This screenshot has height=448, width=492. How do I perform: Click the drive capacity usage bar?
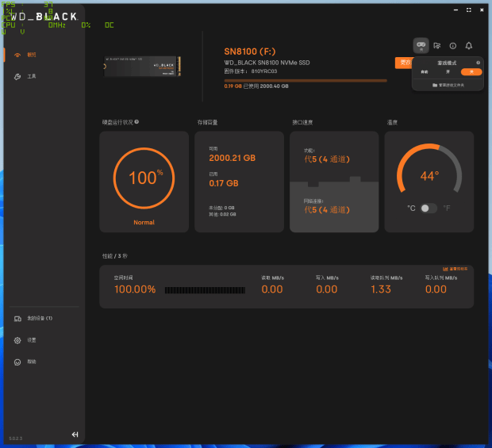(x=306, y=81)
